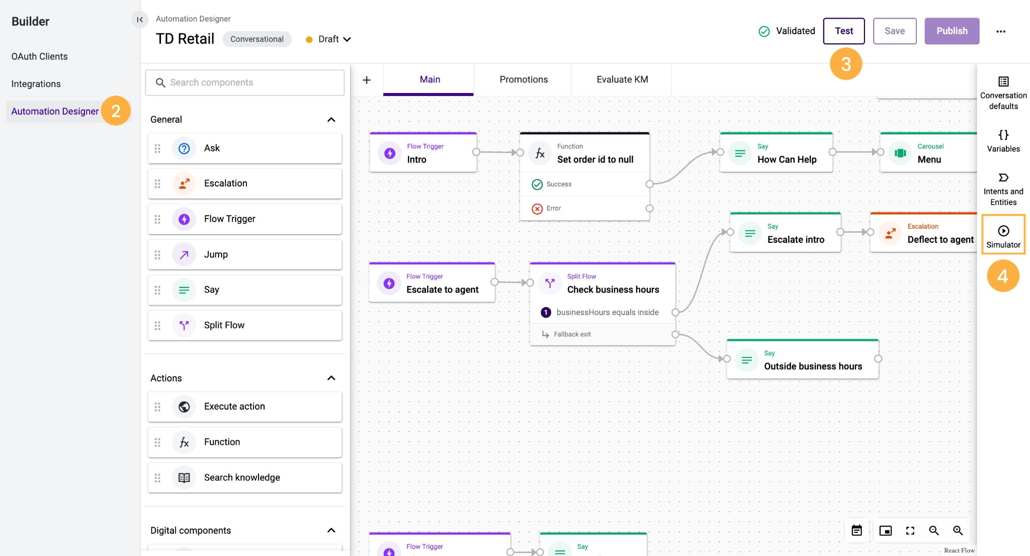This screenshot has width=1030, height=556.
Task: Open Intents and Entities panel
Action: coord(1003,188)
